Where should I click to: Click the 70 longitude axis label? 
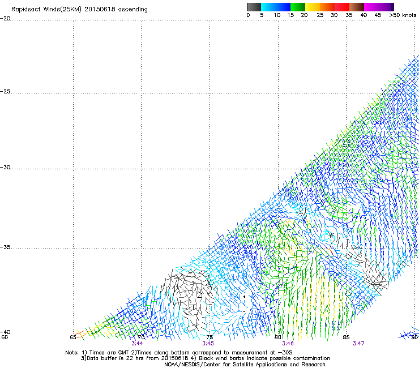tap(141, 337)
